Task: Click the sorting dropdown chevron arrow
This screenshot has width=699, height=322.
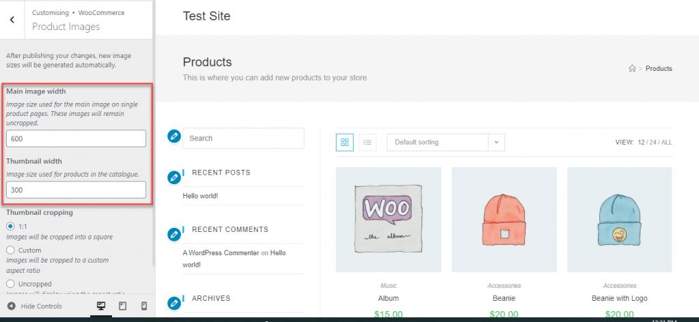Action: click(496, 143)
